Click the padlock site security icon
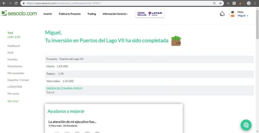259x133 pixels. pos(24,3)
